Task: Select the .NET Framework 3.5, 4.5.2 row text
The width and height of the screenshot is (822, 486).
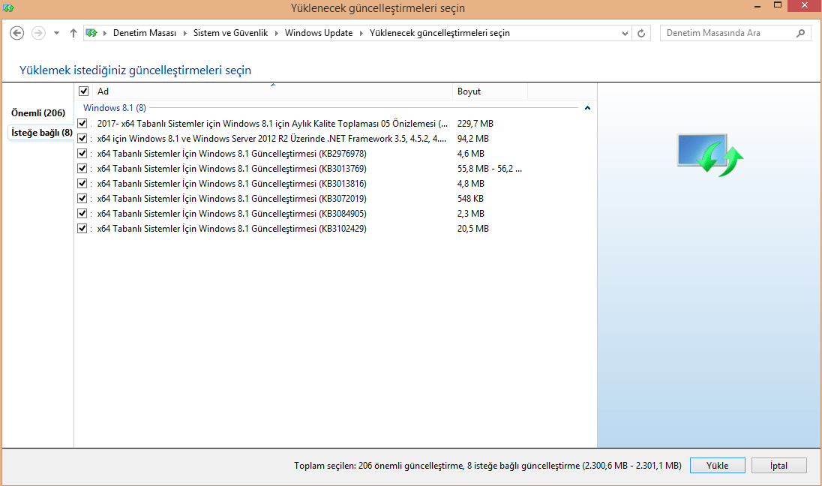Action: point(271,139)
